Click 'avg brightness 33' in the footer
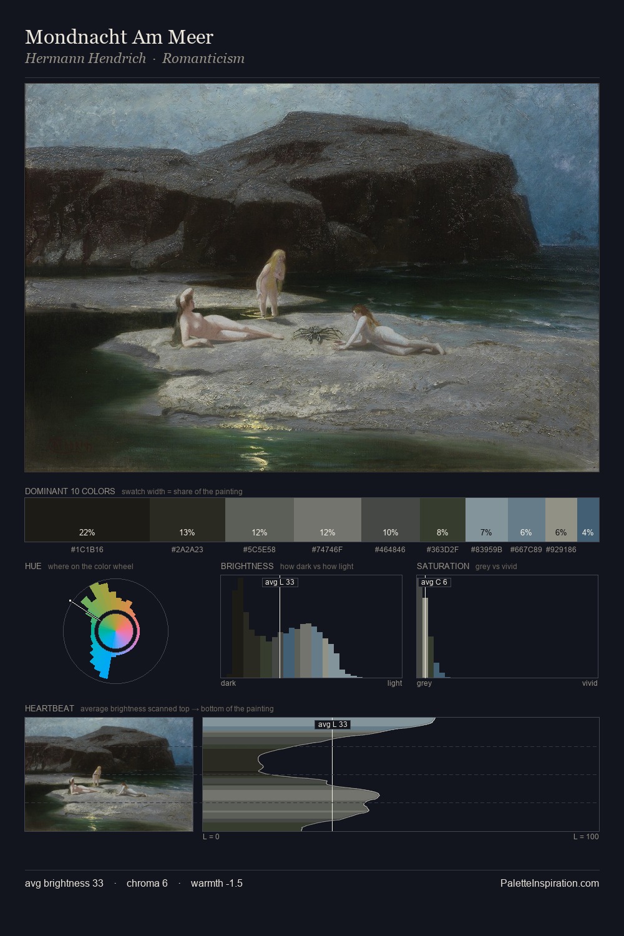This screenshot has height=936, width=624. coord(64,883)
